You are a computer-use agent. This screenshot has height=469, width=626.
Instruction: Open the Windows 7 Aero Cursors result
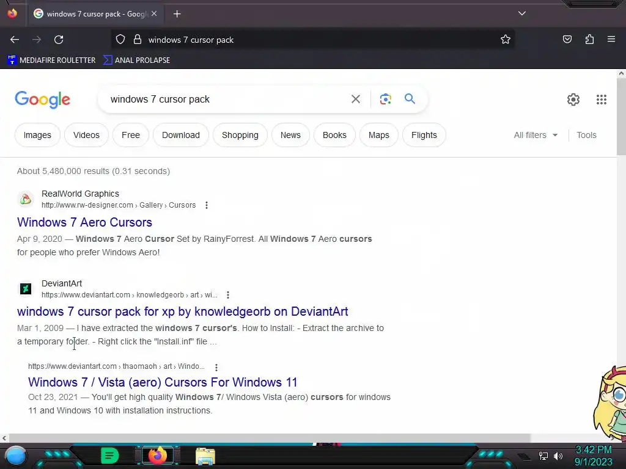coord(84,222)
